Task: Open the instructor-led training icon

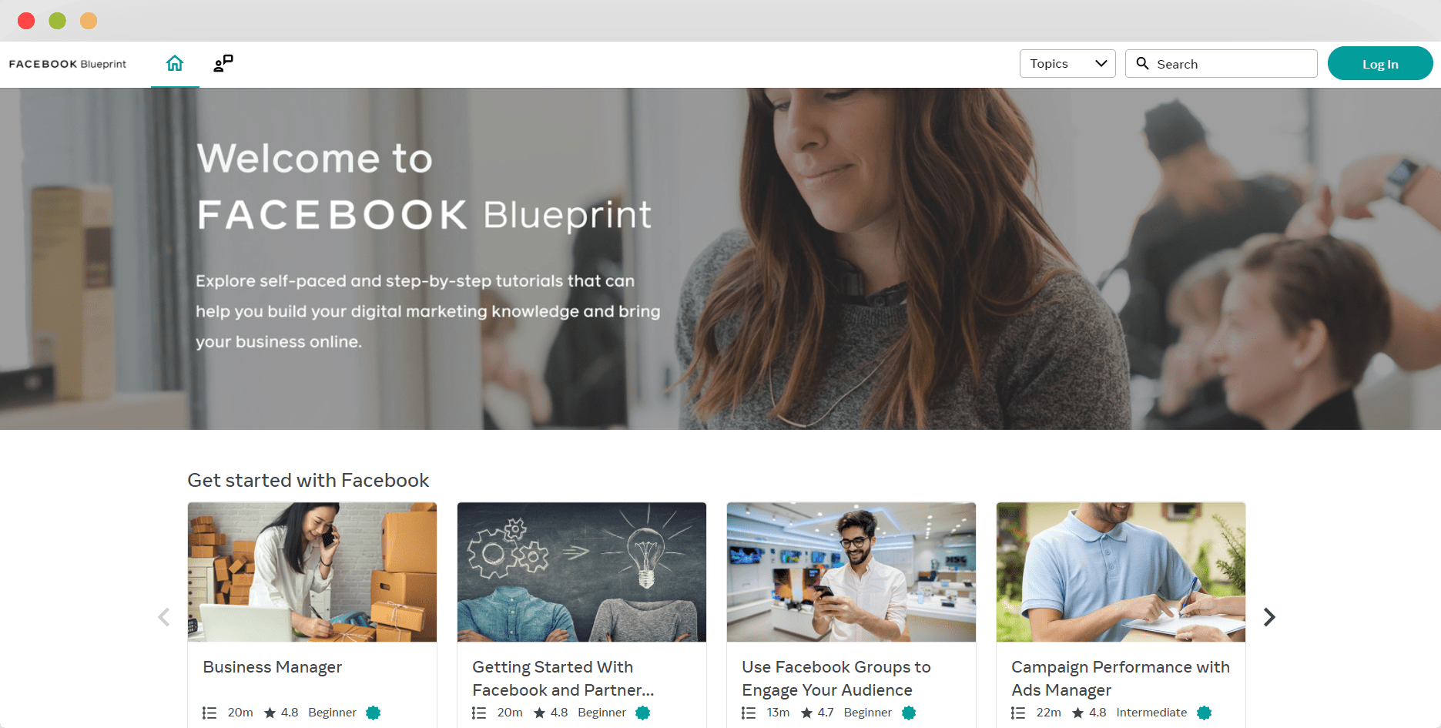Action: pyautogui.click(x=223, y=63)
